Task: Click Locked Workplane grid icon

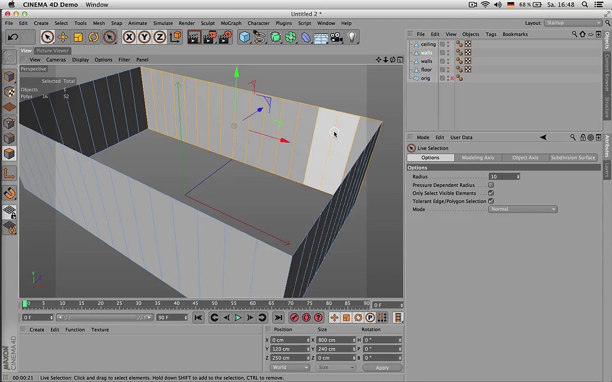Action: click(10, 212)
